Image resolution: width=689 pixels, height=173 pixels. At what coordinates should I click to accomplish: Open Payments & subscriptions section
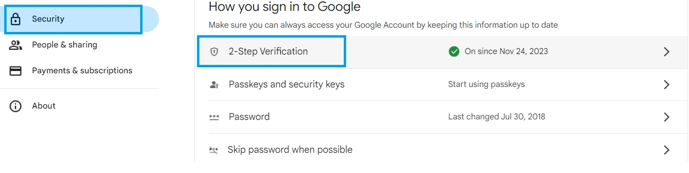(x=82, y=71)
